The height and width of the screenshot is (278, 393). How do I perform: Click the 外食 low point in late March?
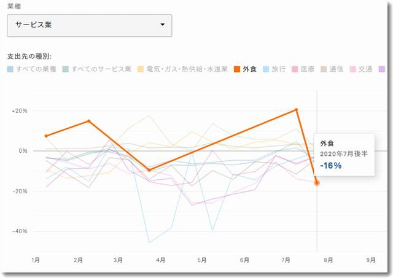pos(149,171)
